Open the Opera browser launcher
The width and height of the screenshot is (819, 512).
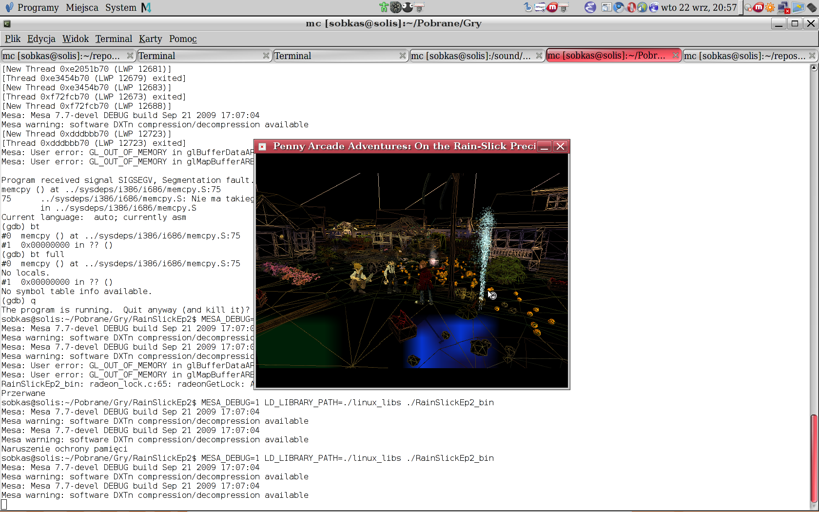coord(631,7)
